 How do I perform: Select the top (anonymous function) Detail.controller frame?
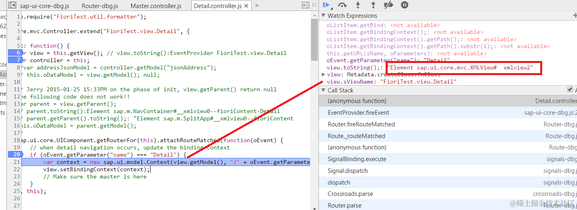pos(448,101)
